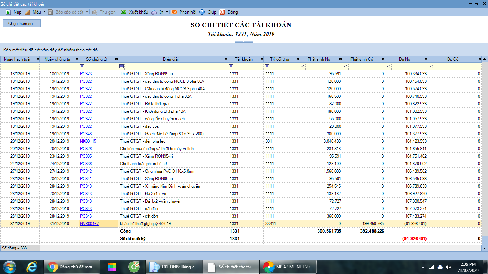The image size is (488, 274).
Task: Open Phản hồi feedback envelope icon
Action: tap(174, 12)
